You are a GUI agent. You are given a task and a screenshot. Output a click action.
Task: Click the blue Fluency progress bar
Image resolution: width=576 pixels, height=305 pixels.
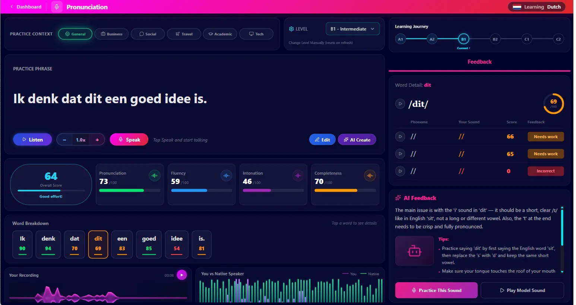pyautogui.click(x=202, y=190)
